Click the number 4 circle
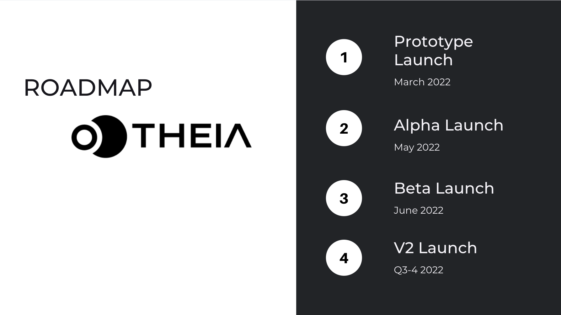This screenshot has width=561, height=315. (x=344, y=258)
